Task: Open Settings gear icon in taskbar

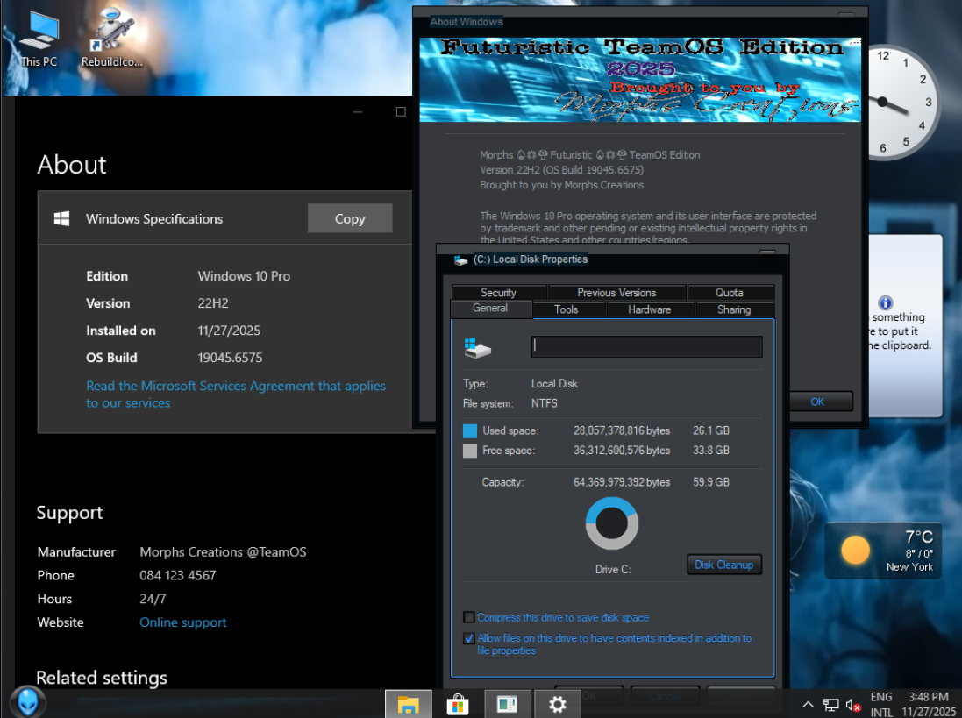Action: click(557, 704)
